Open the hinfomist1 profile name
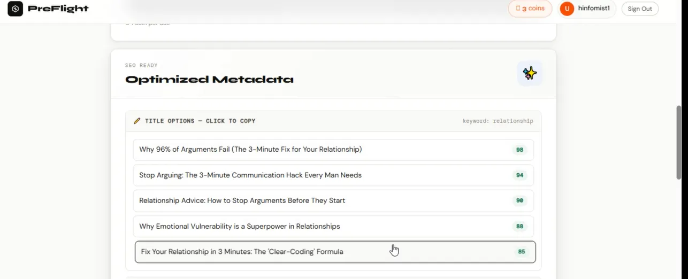This screenshot has width=688, height=279. click(x=594, y=9)
